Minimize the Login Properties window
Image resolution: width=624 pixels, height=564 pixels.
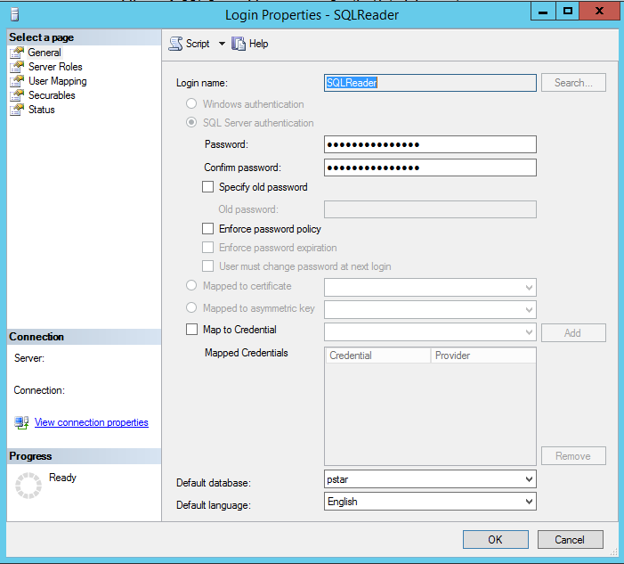[543, 12]
